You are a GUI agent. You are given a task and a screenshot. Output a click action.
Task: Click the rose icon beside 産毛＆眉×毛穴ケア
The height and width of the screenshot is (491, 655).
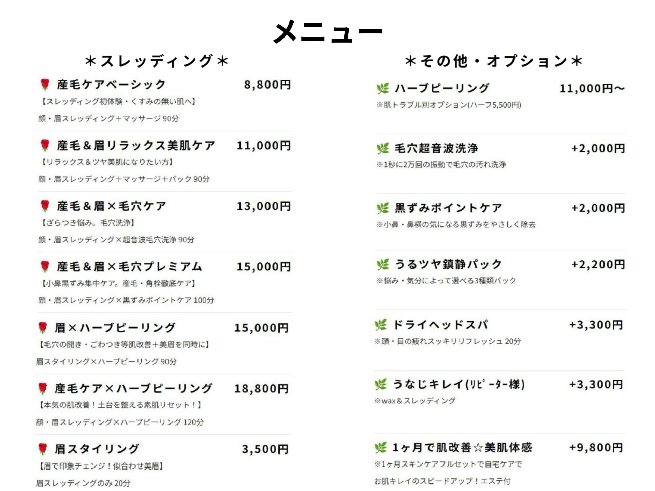pos(45,206)
